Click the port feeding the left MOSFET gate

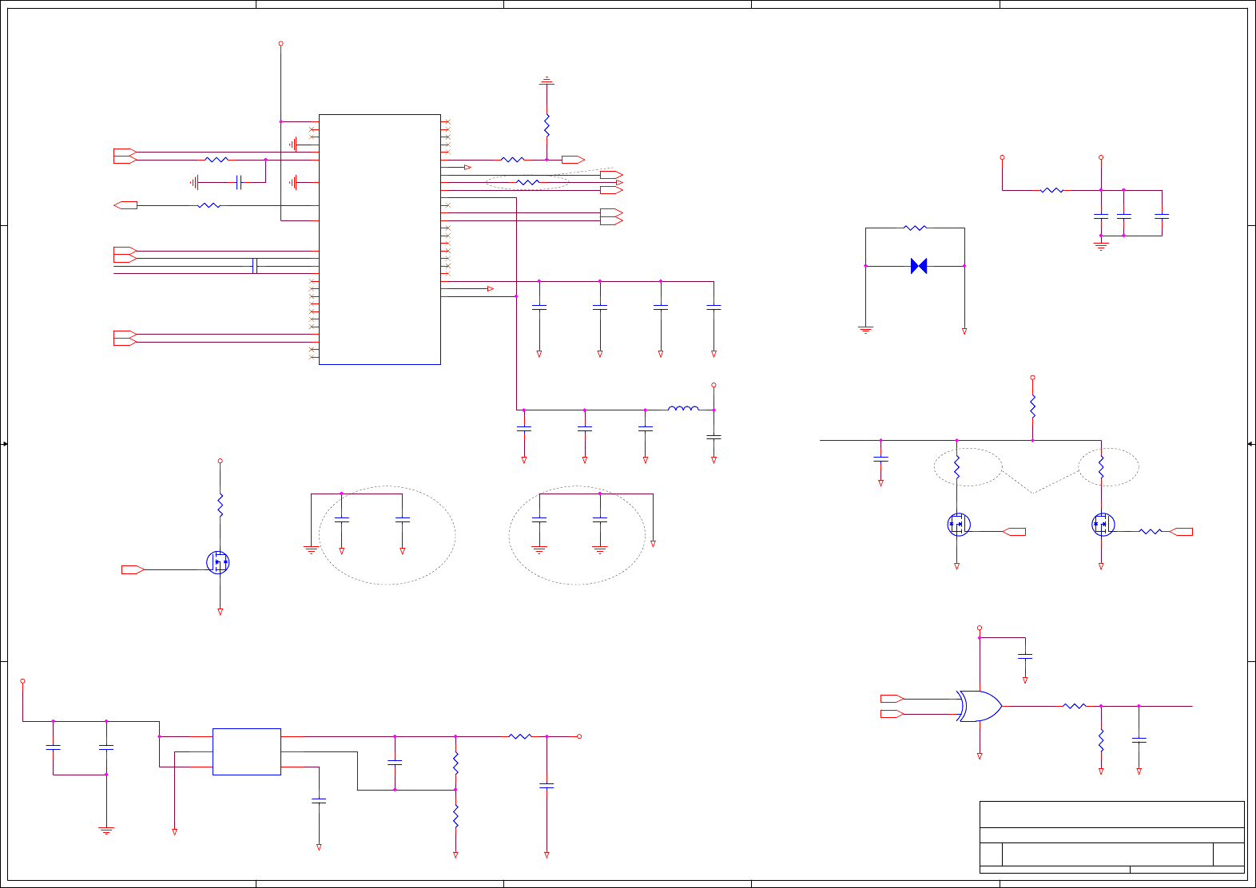click(x=133, y=569)
